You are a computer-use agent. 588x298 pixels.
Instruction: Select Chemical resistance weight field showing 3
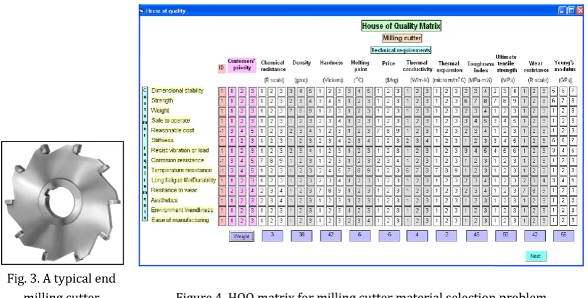[272, 235]
